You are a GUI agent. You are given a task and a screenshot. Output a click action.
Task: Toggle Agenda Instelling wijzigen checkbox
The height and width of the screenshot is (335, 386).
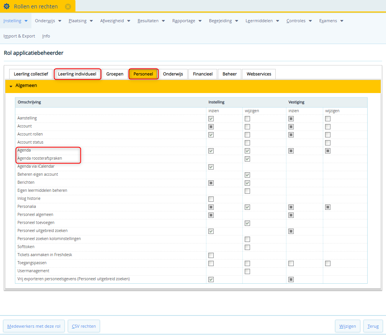coord(247,151)
